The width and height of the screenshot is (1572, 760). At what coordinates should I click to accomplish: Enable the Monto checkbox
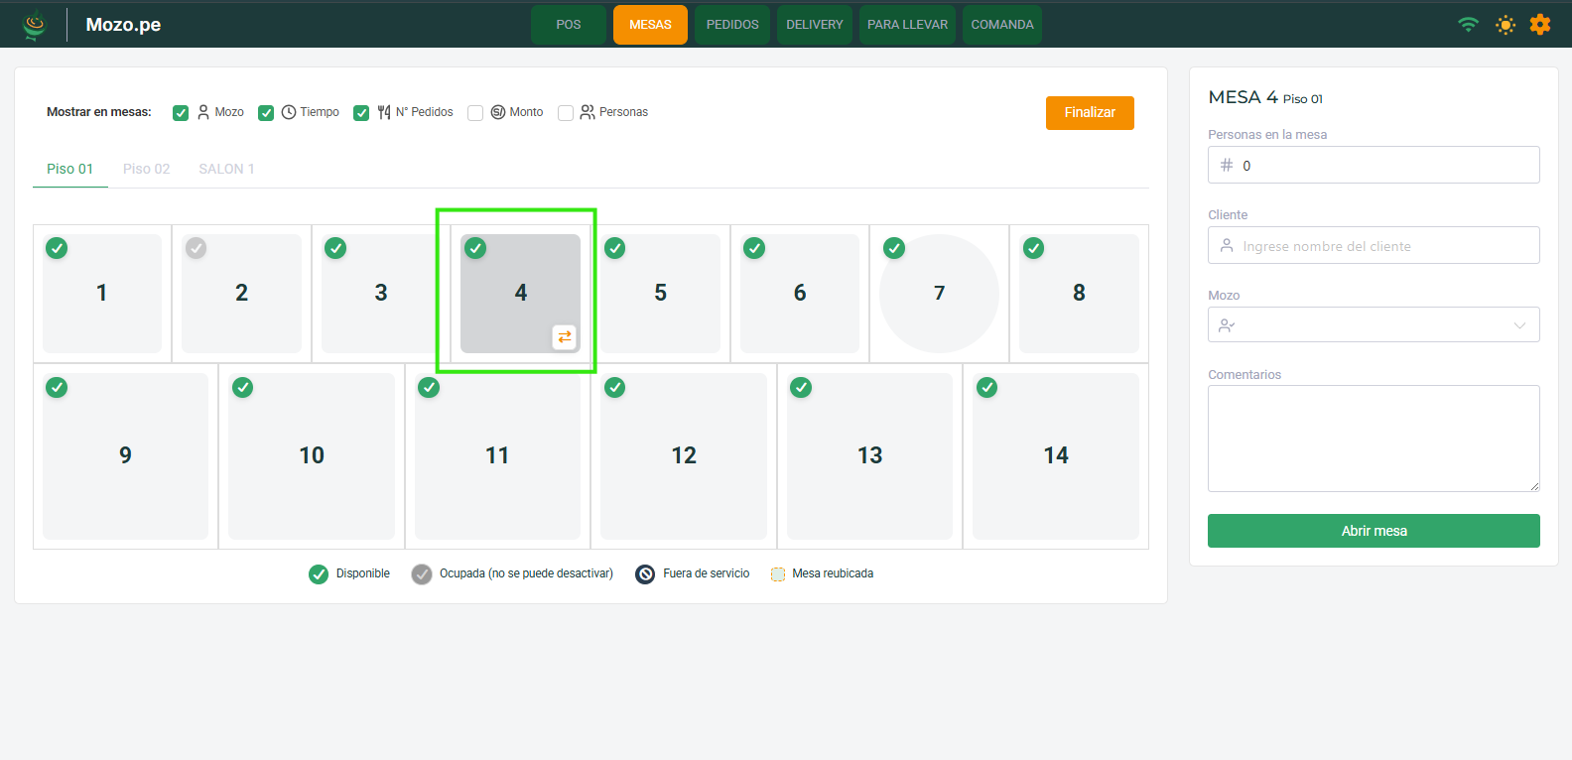point(475,113)
